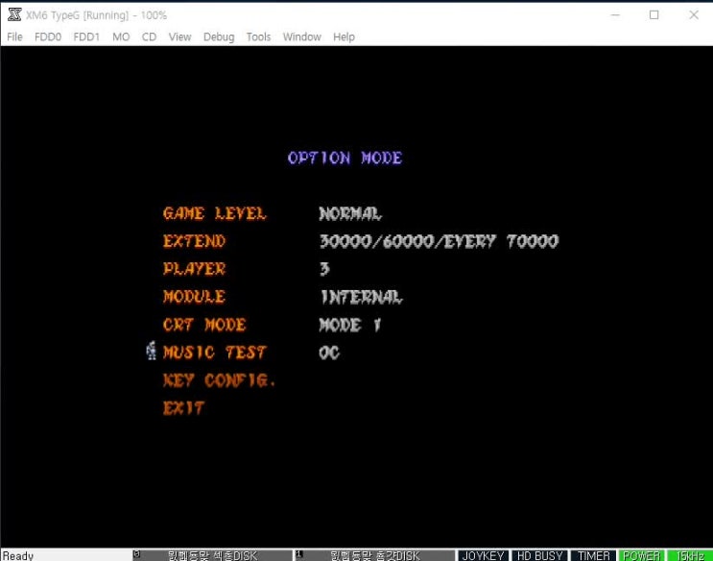Close the XM6 TypeG window
Image resolution: width=713 pixels, height=561 pixels.
[x=694, y=15]
